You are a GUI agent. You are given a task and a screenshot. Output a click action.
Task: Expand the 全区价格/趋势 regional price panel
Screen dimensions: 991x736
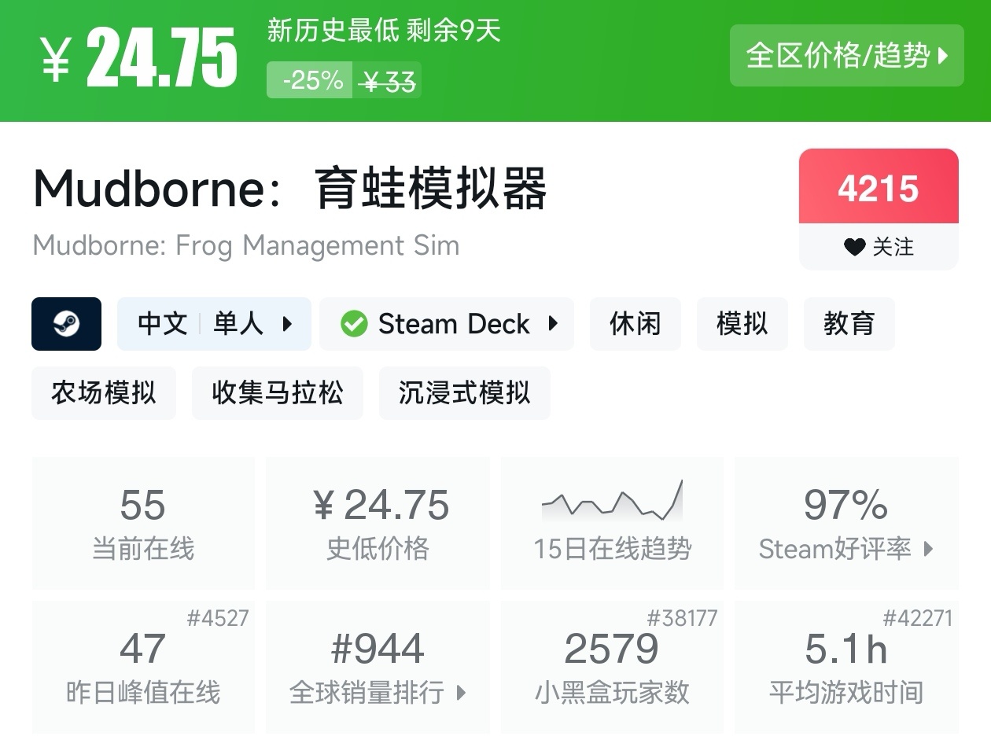point(846,56)
